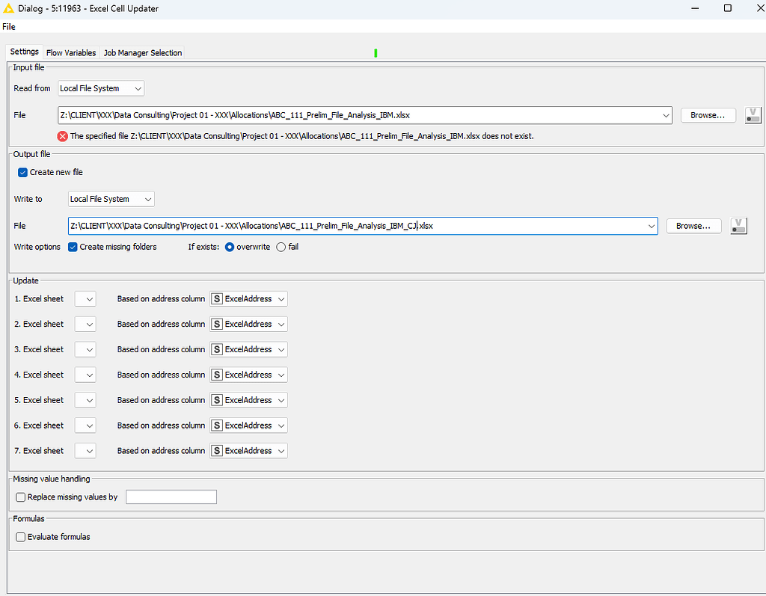Enable Replace missing values by

(x=20, y=497)
